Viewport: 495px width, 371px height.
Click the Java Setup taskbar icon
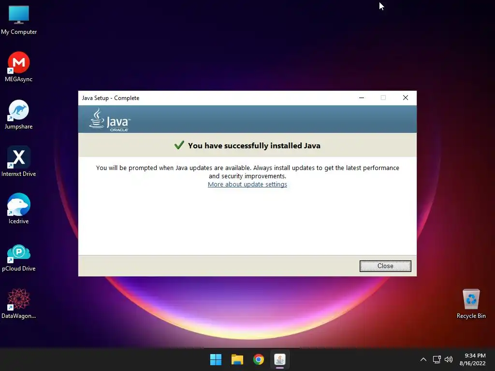[x=280, y=359]
